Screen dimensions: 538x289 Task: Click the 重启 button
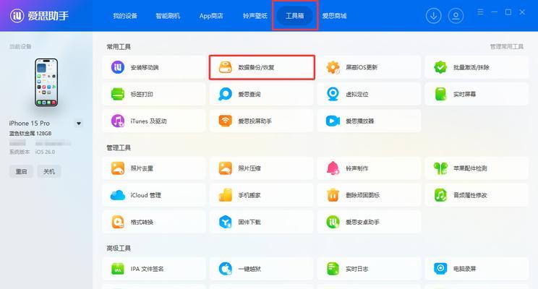coord(21,171)
